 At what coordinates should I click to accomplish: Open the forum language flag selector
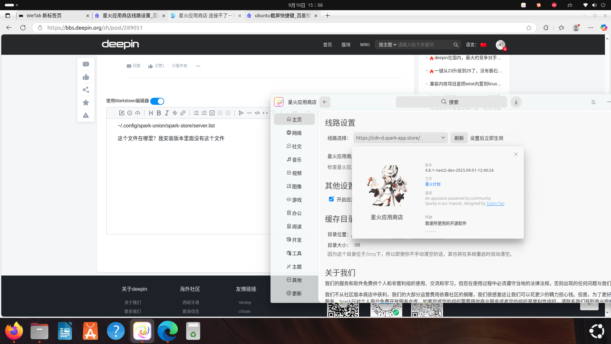[x=483, y=45]
